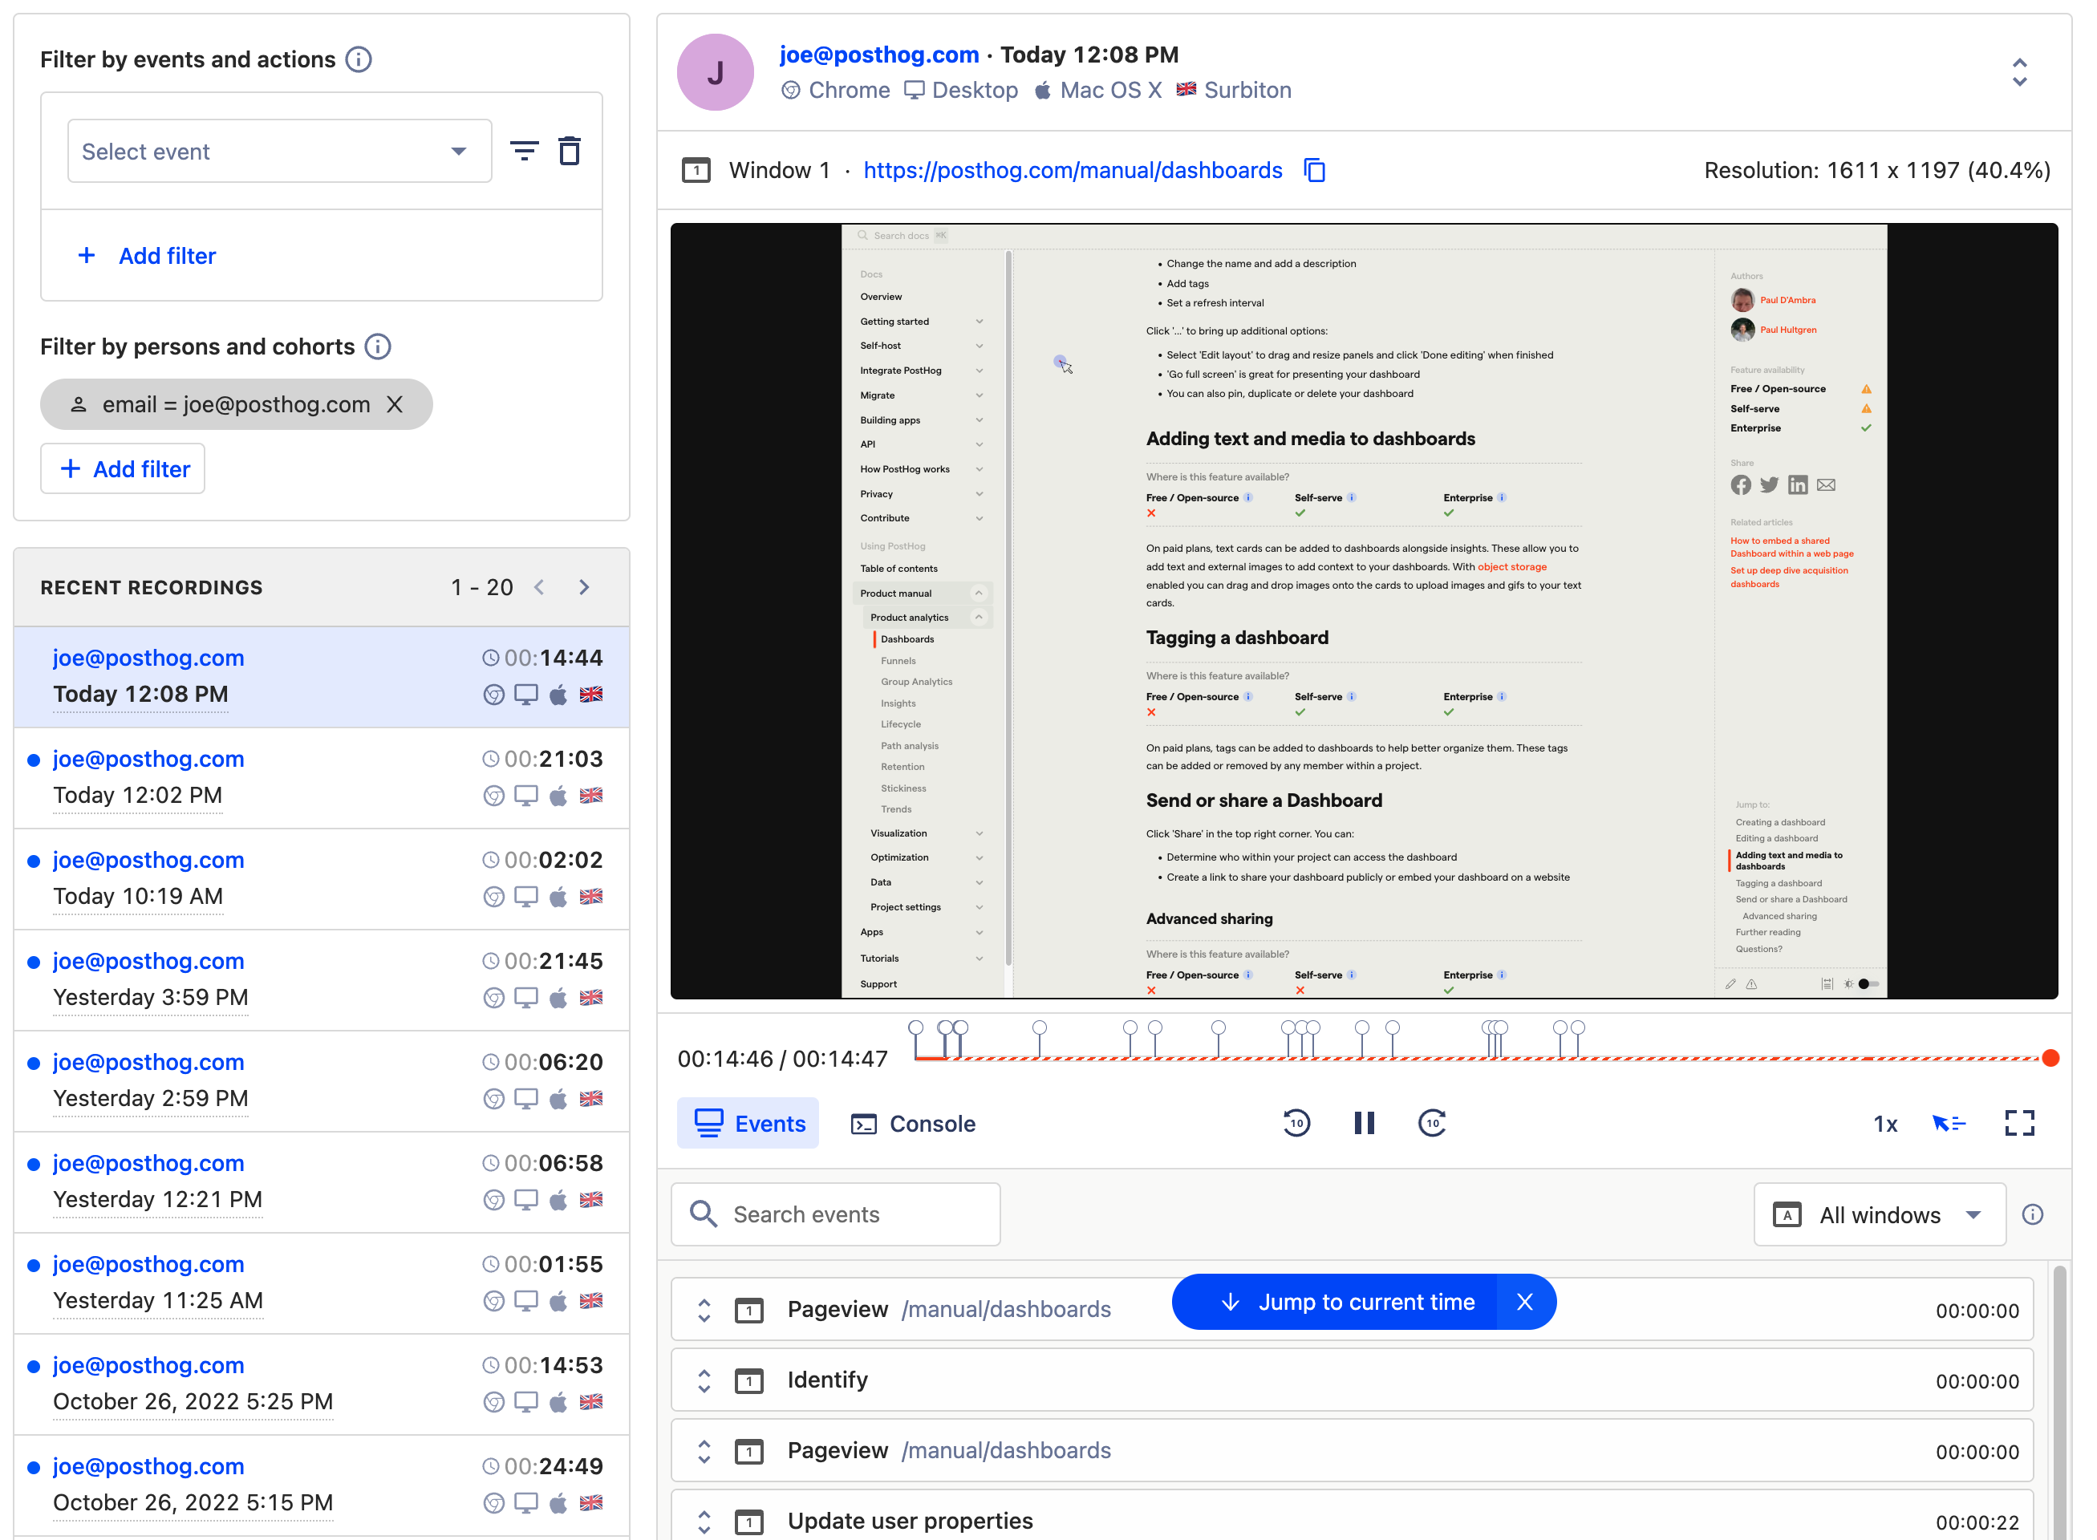Copy the recording URL with the copy icon
The width and height of the screenshot is (2097, 1540).
[1315, 171]
